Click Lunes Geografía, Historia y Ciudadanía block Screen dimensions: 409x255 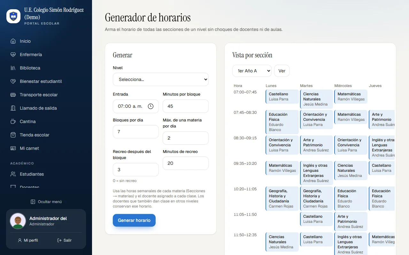[x=282, y=199]
